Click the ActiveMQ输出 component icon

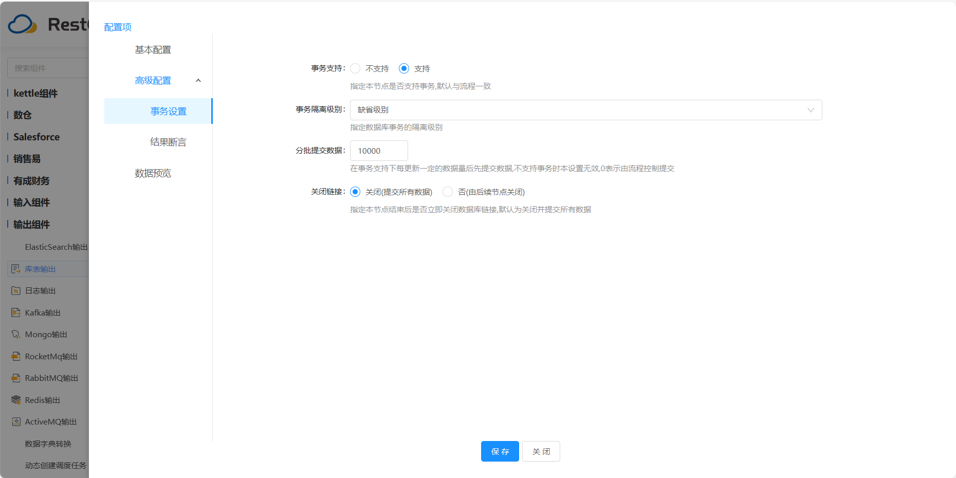(15, 421)
